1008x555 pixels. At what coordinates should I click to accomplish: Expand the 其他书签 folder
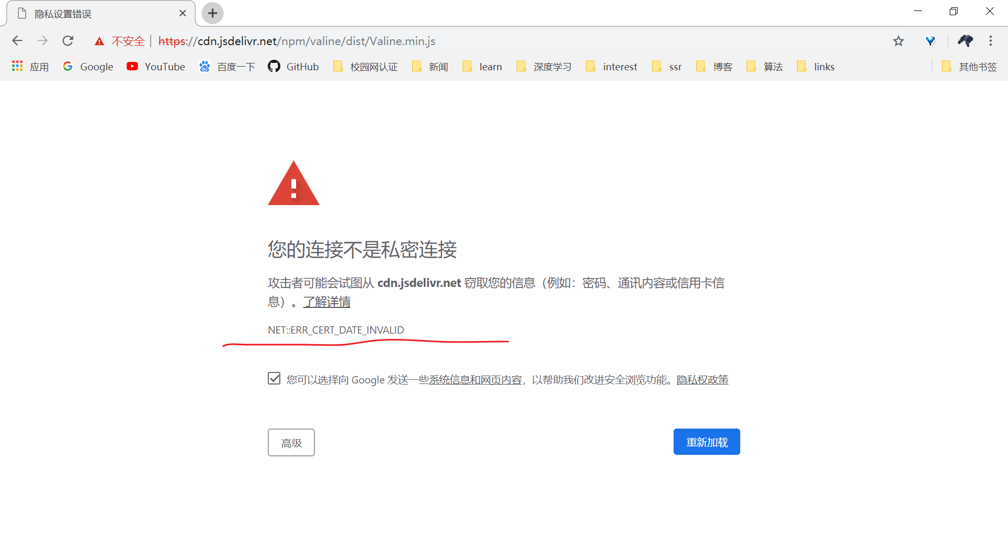970,67
